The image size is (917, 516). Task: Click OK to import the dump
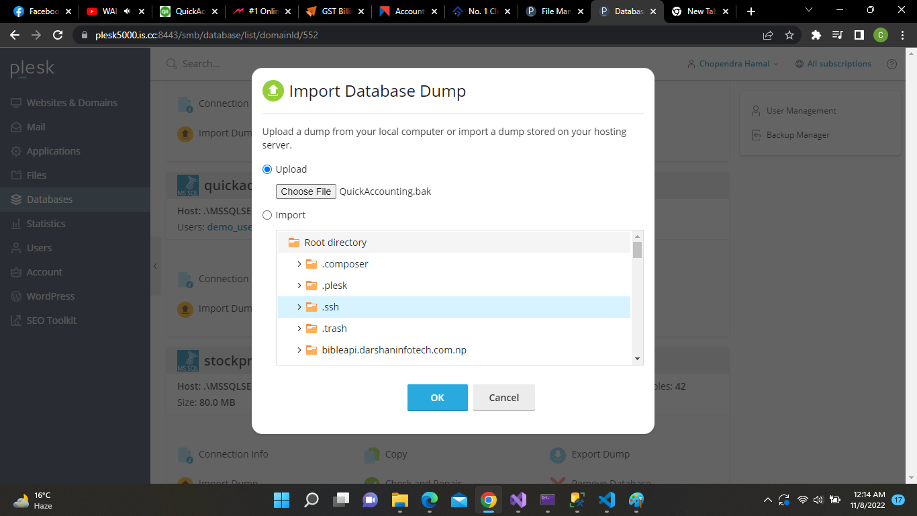click(437, 398)
